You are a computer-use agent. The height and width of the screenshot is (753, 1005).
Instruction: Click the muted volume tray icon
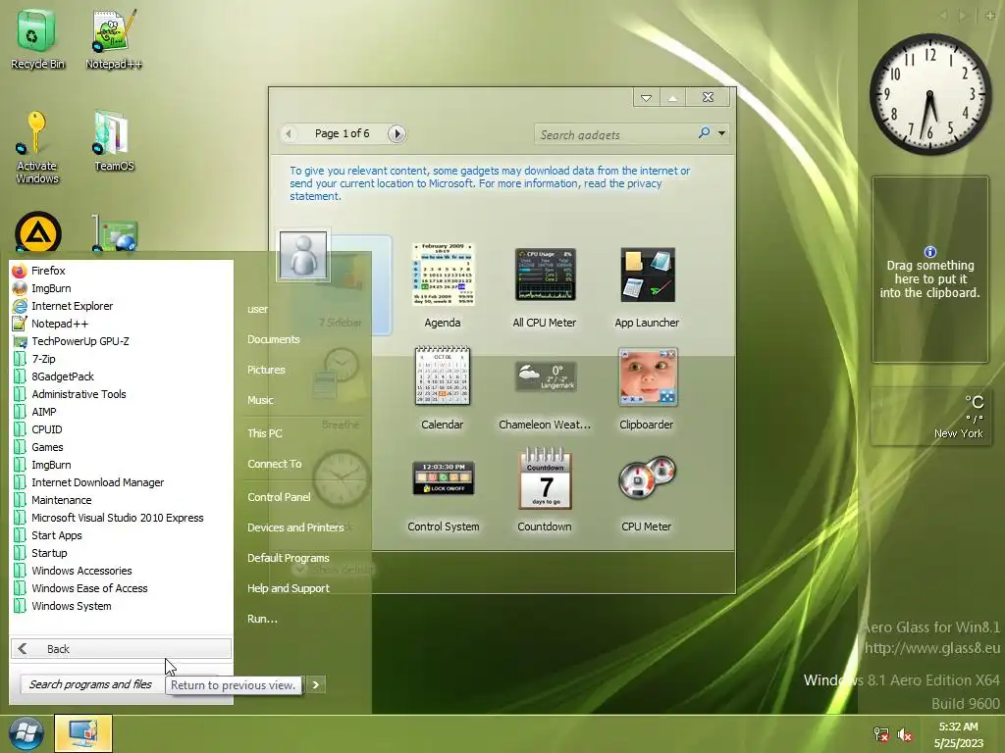[x=905, y=734]
